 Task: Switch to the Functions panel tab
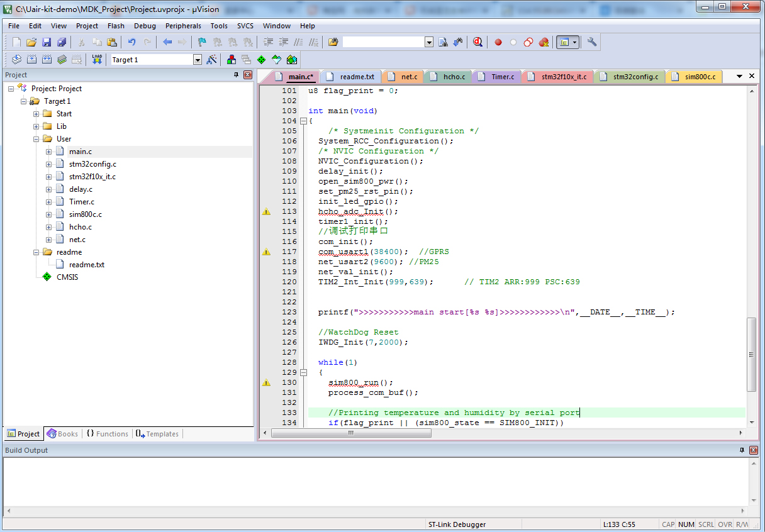coord(107,434)
